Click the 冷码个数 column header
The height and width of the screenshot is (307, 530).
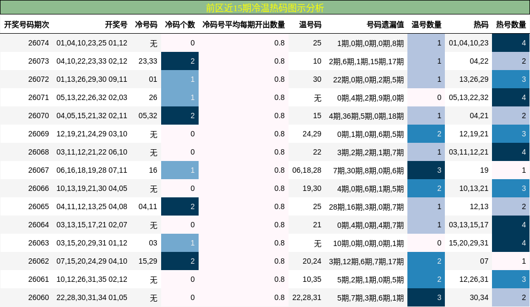[x=180, y=25]
